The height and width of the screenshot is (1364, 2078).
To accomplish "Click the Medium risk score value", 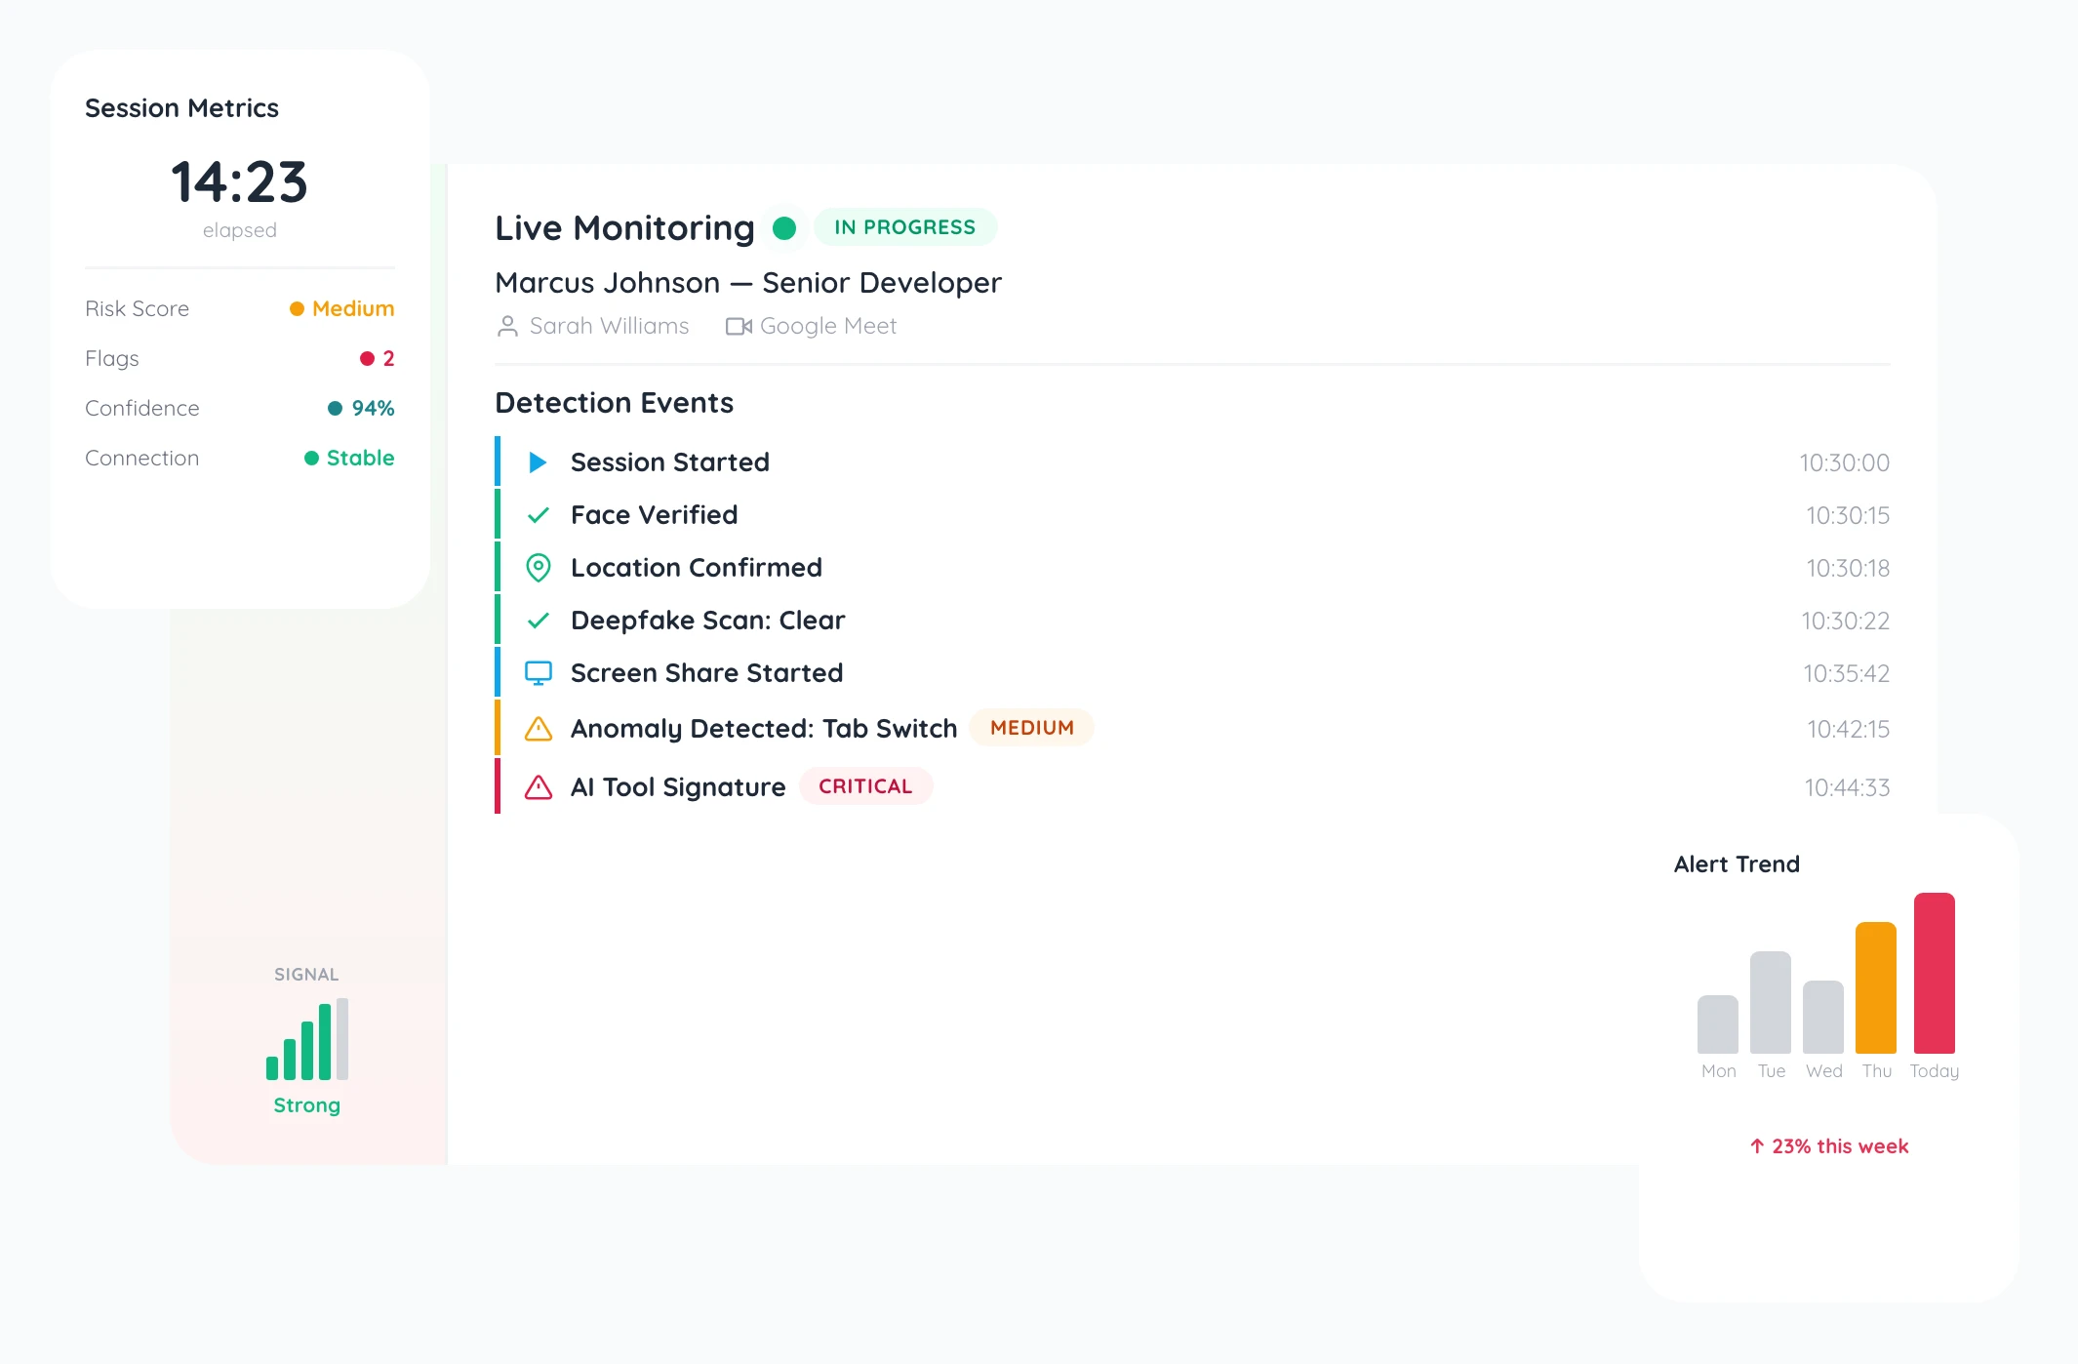I will (352, 309).
